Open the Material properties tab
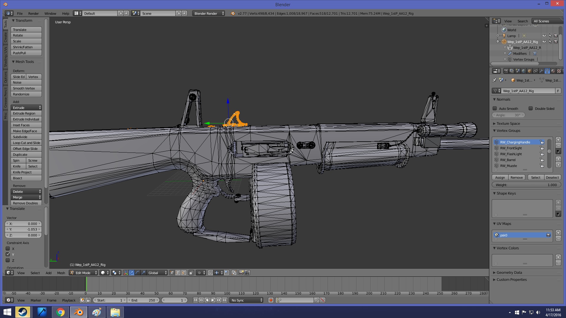The width and height of the screenshot is (566, 318). pos(553,71)
